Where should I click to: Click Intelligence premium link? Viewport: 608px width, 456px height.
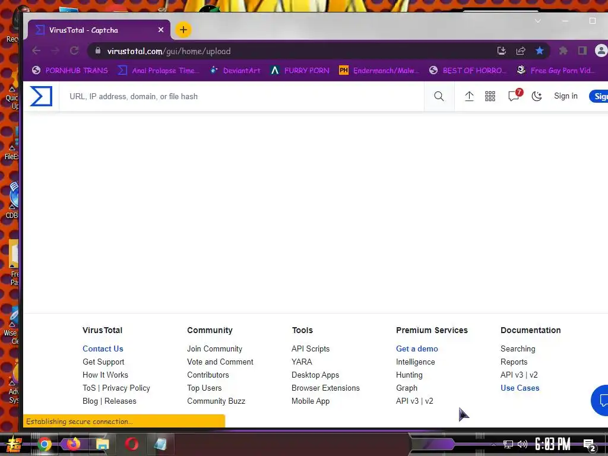coord(415,362)
